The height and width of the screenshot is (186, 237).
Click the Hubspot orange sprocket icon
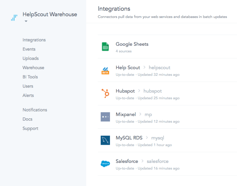(105, 93)
